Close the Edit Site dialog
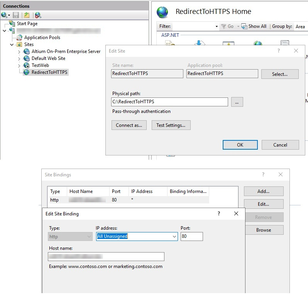Image resolution: width=308 pixels, height=297 pixels. point(296,51)
